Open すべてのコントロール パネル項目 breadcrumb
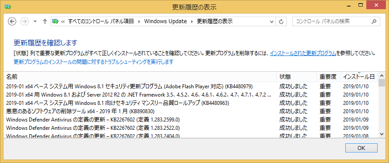 coord(101,21)
